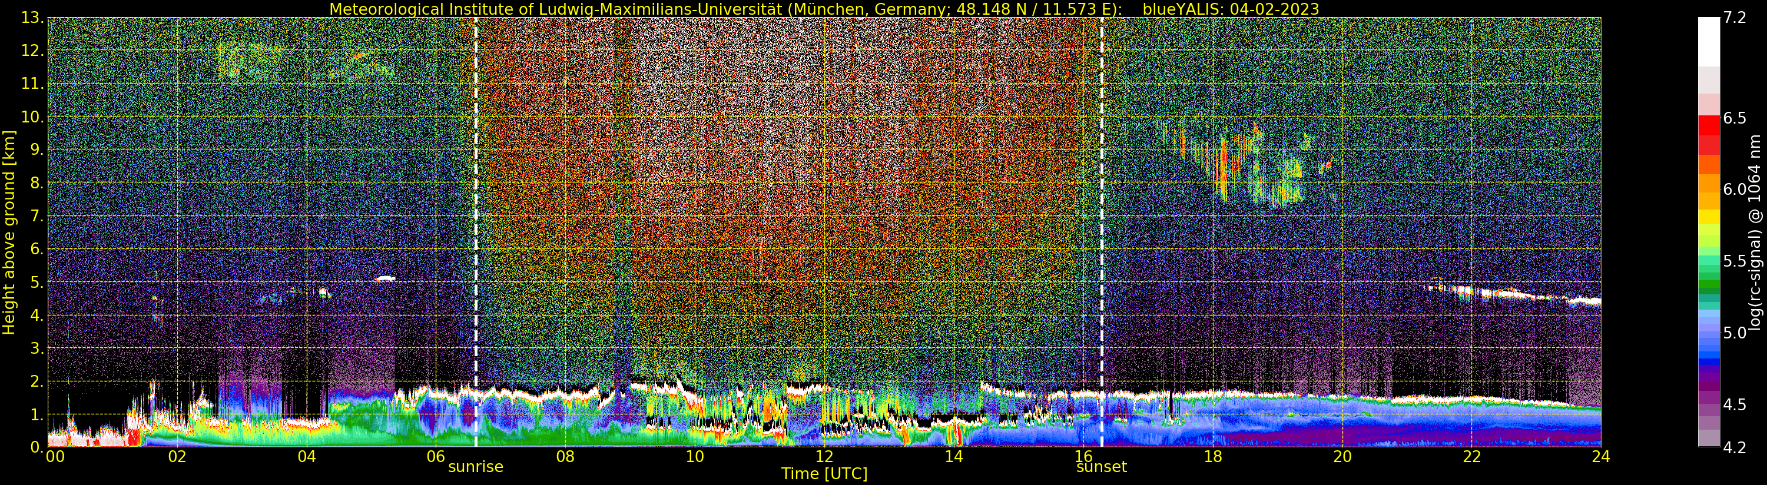Click the '5.5' colorbar tick value
This screenshot has width=1767, height=485.
tap(1735, 261)
